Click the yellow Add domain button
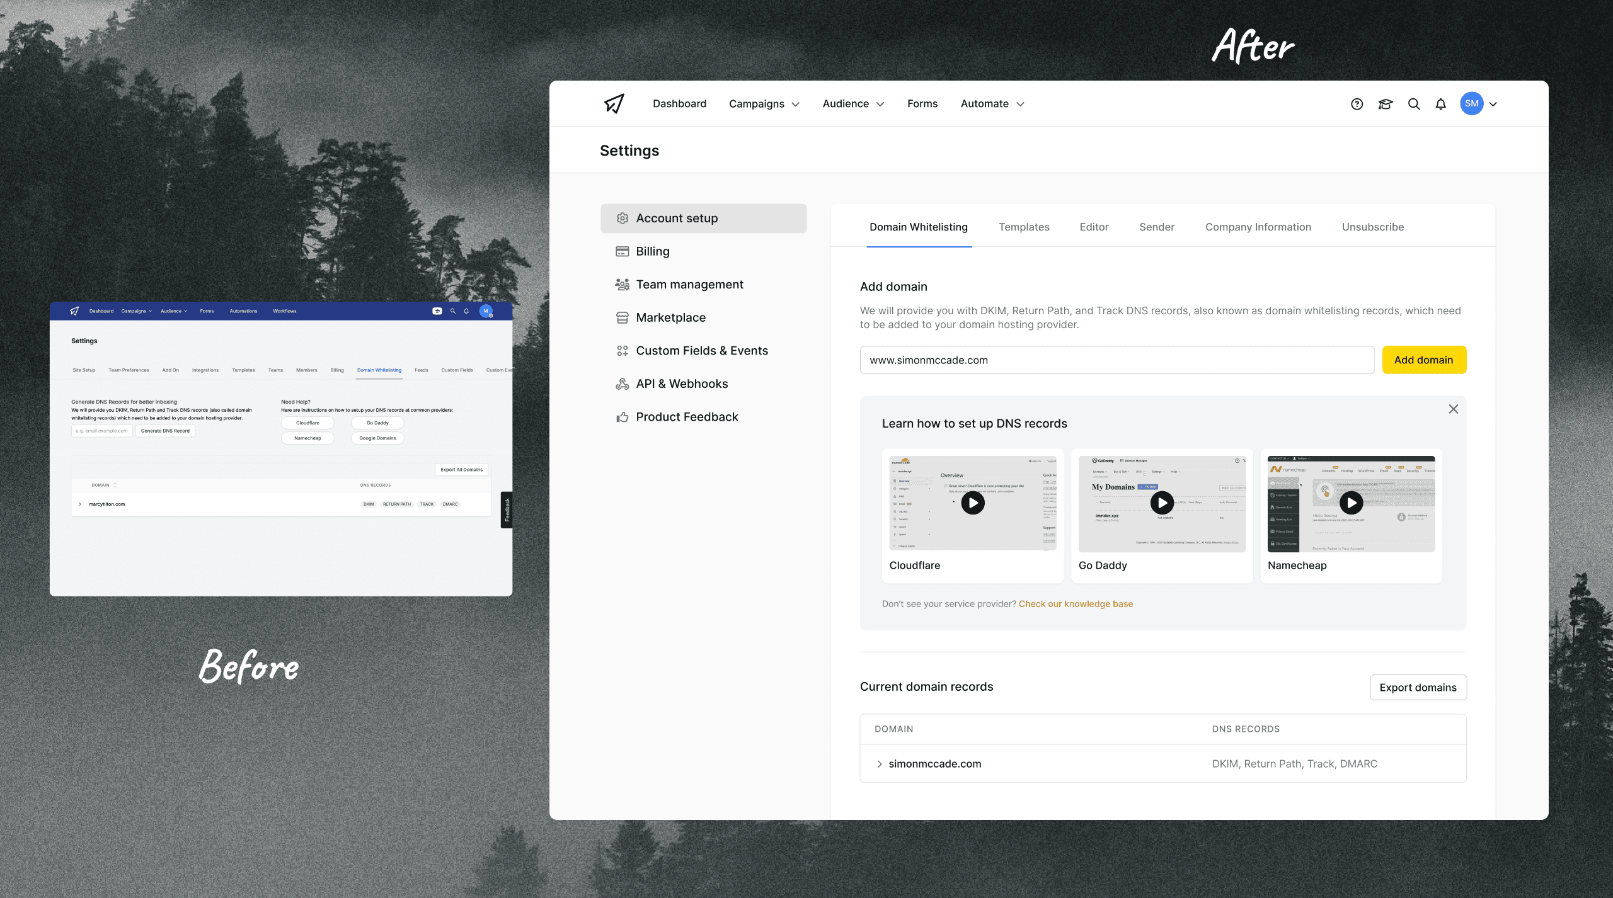The height and width of the screenshot is (898, 1613). [x=1423, y=360]
